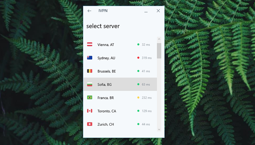Viewport: 255px width, 145px height.
Task: Click Franca's yellow latency status dot
Action: click(x=138, y=97)
